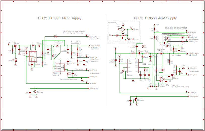Viewport: 205px width, 131px height.
Task: Click the M4 MOSFET below M3
Action: point(16,60)
